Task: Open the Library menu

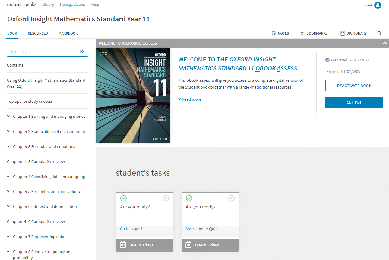Action: click(x=48, y=5)
